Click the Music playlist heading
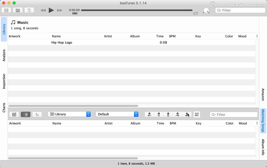 (23, 22)
